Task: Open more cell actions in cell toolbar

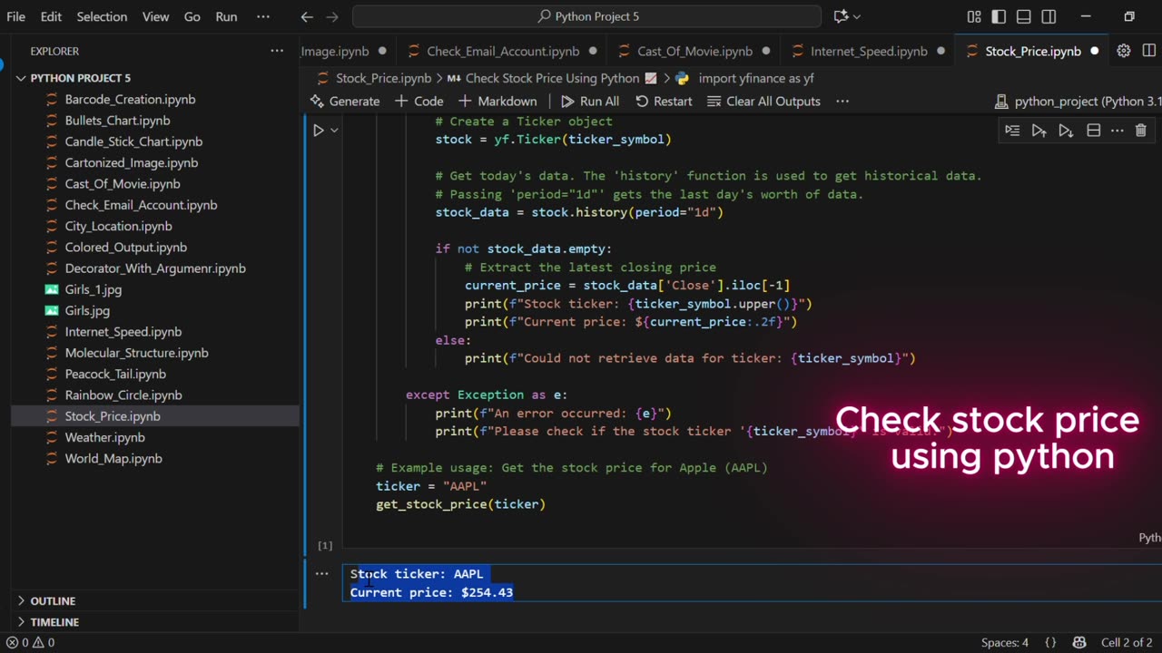Action: click(x=1118, y=131)
